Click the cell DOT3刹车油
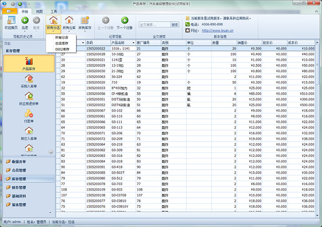322x227 pixels. coord(123,99)
